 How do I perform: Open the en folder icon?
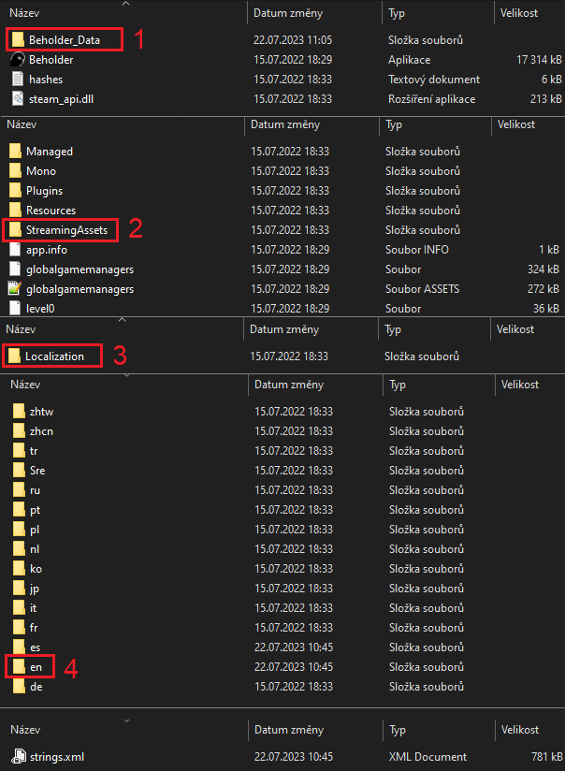(x=19, y=667)
